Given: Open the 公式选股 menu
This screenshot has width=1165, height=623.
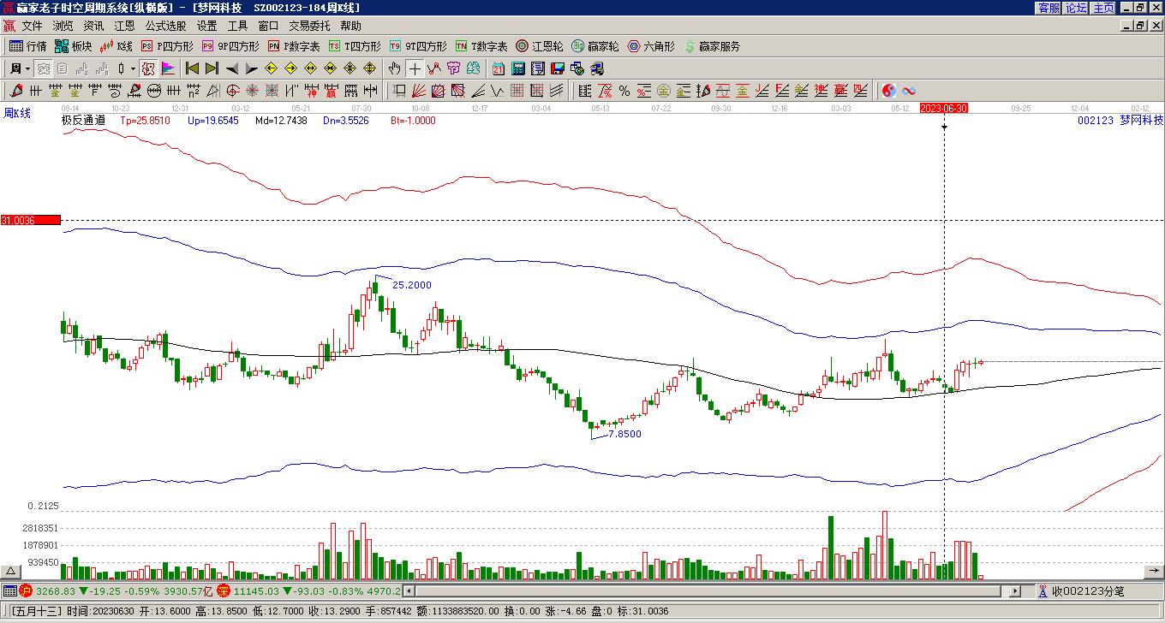Looking at the screenshot, I should pyautogui.click(x=165, y=27).
